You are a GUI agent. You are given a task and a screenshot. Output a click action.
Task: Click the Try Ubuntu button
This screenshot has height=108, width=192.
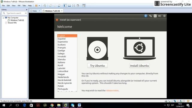(97, 66)
